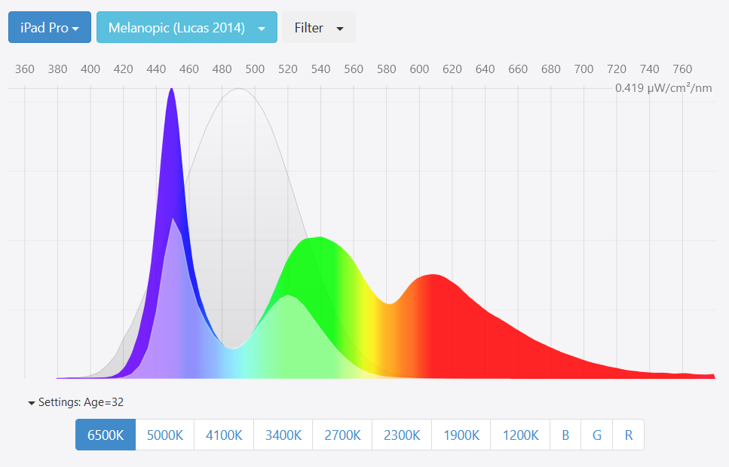Switch to the B blue channel

tap(565, 435)
